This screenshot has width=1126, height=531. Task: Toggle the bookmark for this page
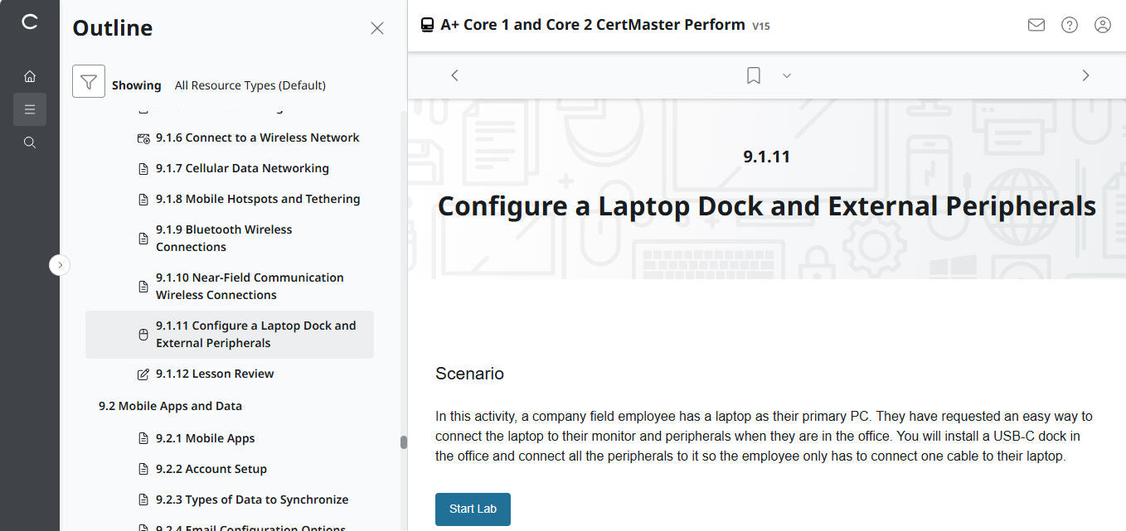click(x=753, y=75)
